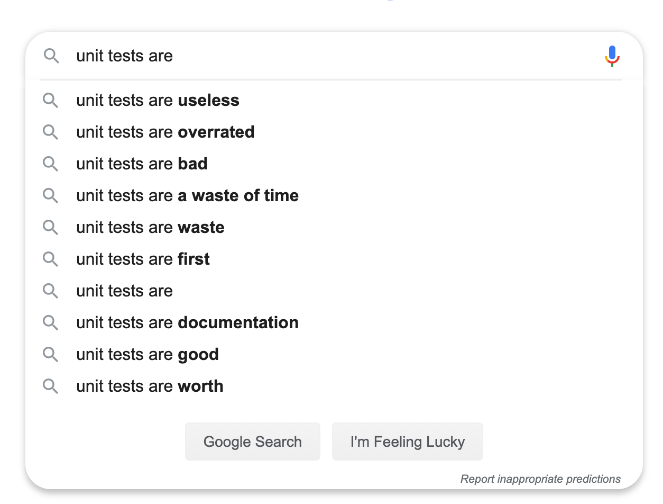Click the search icon beside 'unit tests are useless'
Image resolution: width=663 pixels, height=504 pixels.
click(x=51, y=100)
